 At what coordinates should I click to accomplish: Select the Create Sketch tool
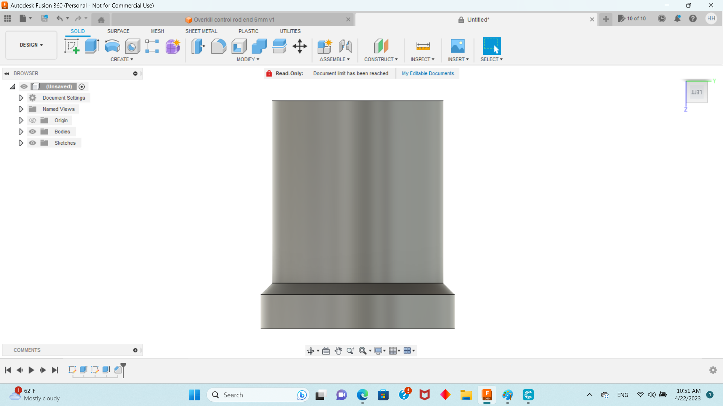coord(72,46)
